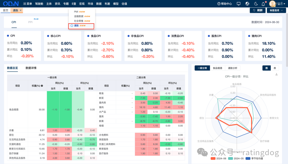Switch to the 数据详情 tab

coord(31,68)
